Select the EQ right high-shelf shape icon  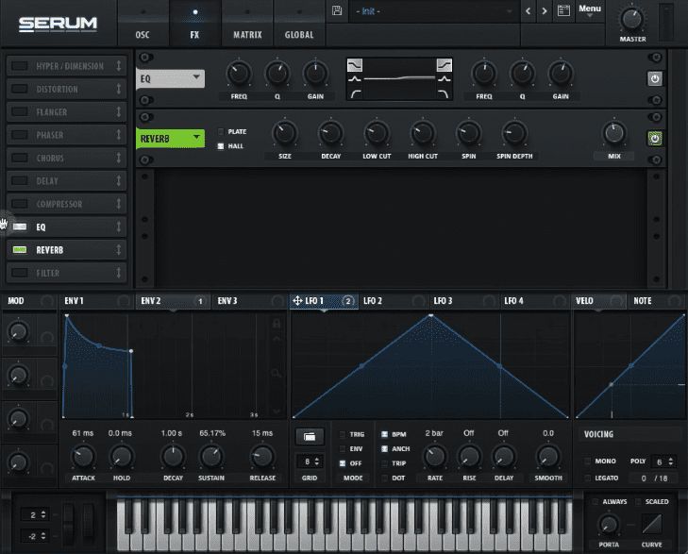coord(445,65)
